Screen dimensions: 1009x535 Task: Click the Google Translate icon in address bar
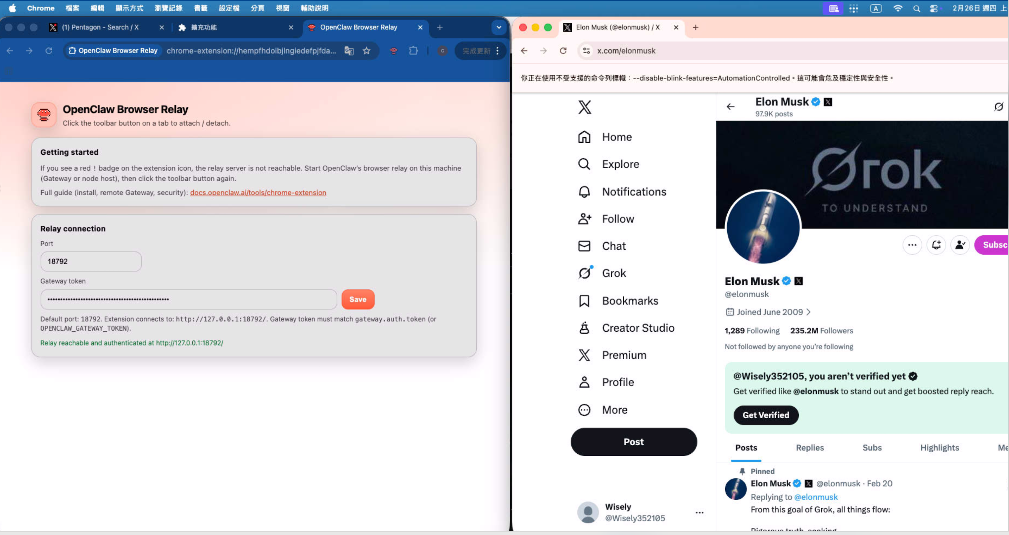[349, 51]
